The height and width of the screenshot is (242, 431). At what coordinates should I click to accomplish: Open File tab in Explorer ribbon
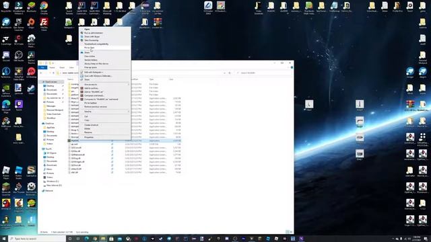(x=42, y=67)
